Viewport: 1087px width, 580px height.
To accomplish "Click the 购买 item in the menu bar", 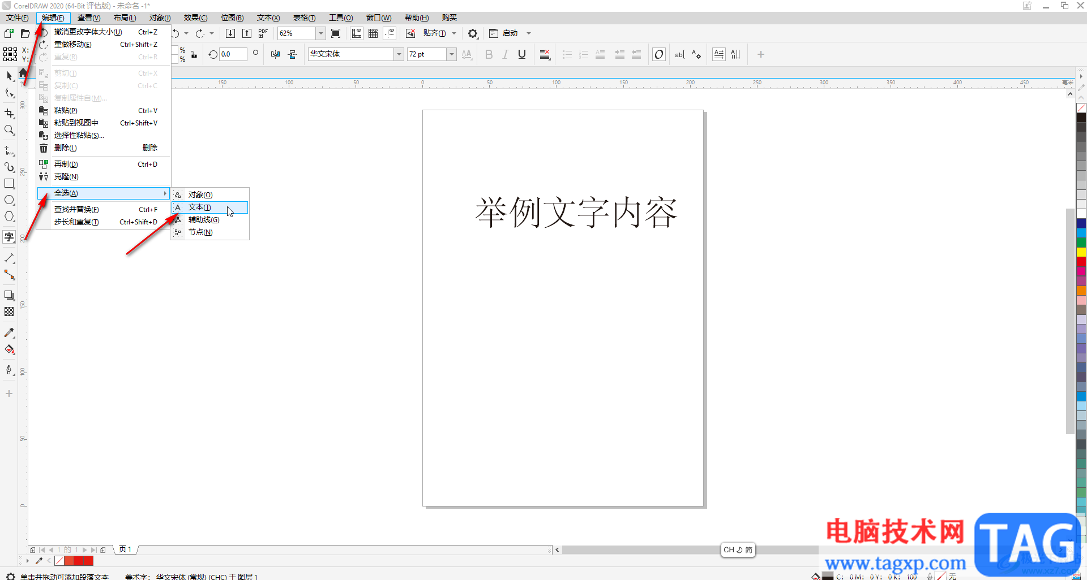I will pyautogui.click(x=450, y=18).
